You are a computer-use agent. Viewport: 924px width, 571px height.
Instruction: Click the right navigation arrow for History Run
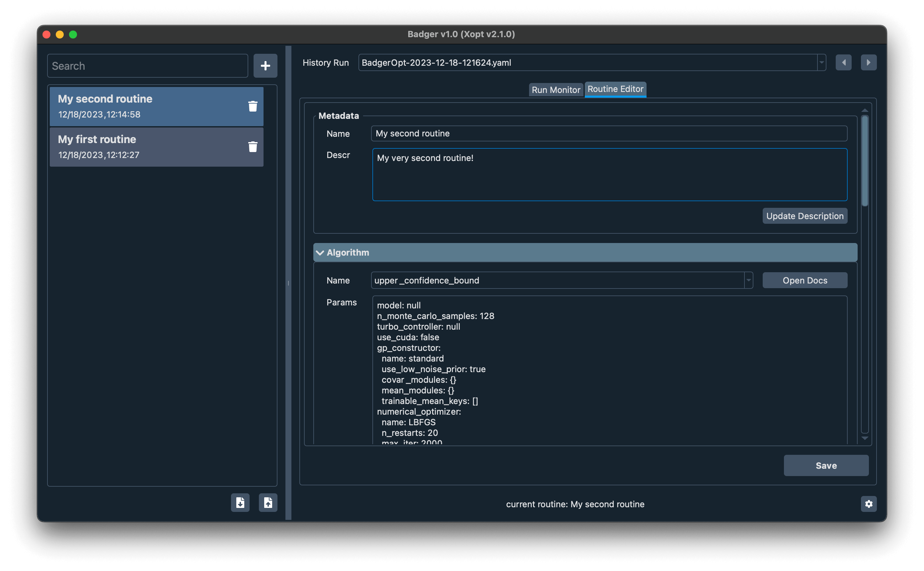[x=869, y=62]
